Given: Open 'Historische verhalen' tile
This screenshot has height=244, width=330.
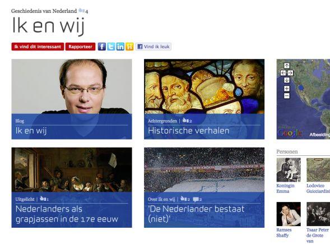Looking at the screenshot, I should click(x=204, y=99).
